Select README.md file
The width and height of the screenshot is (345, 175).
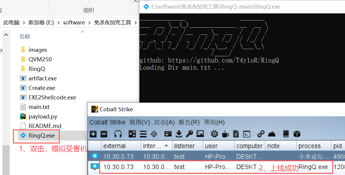tap(45, 126)
